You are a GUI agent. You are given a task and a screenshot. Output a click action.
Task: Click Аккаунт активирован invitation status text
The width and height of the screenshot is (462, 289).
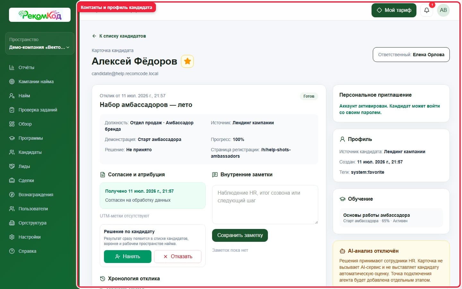click(x=389, y=109)
